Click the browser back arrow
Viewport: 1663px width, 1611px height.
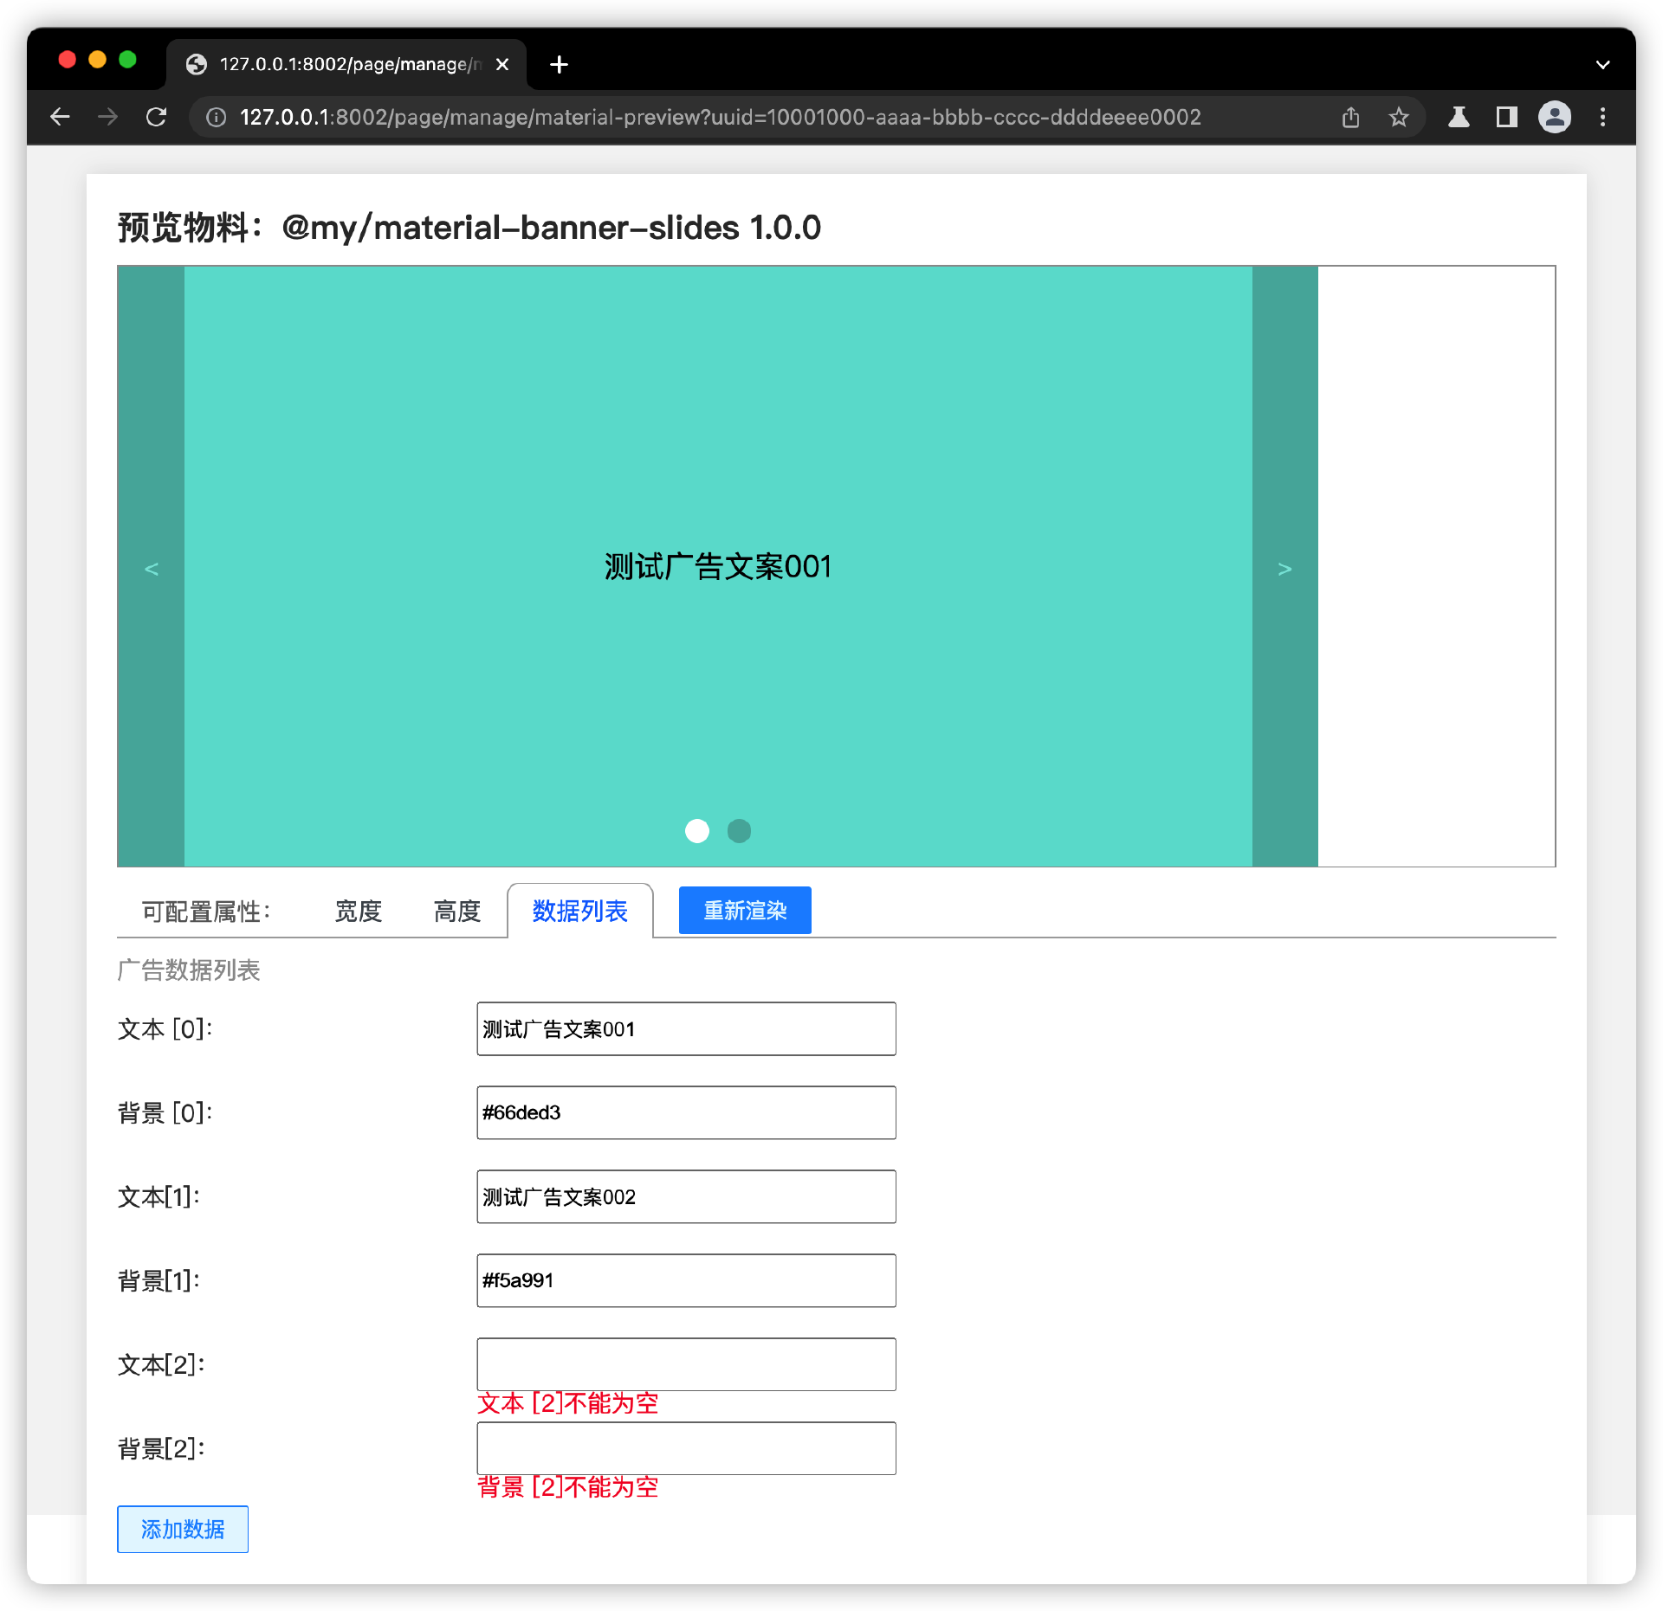[60, 117]
